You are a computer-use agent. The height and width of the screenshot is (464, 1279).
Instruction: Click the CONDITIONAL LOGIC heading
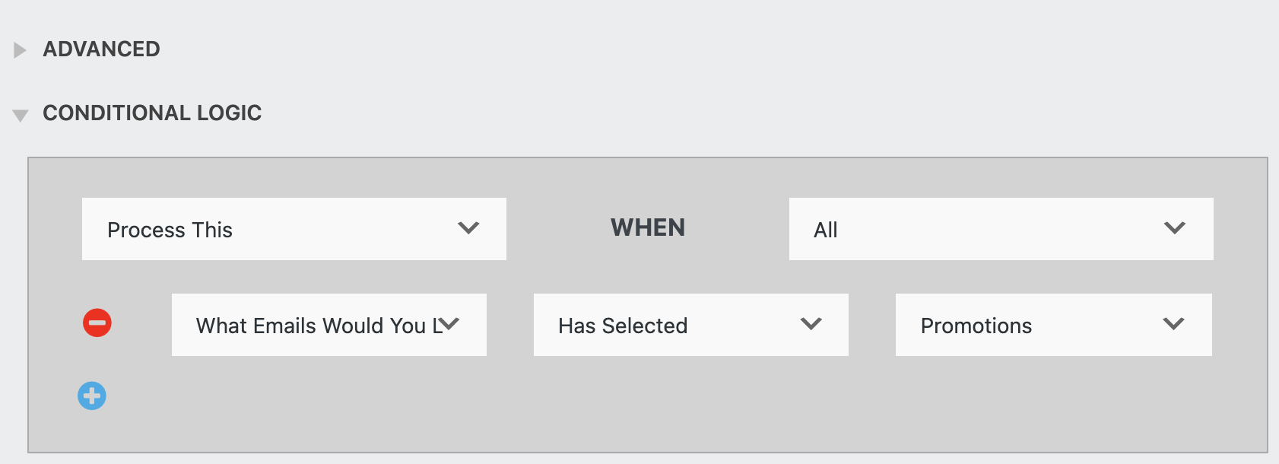click(152, 113)
